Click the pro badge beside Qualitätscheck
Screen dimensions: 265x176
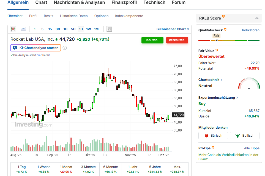225,29
